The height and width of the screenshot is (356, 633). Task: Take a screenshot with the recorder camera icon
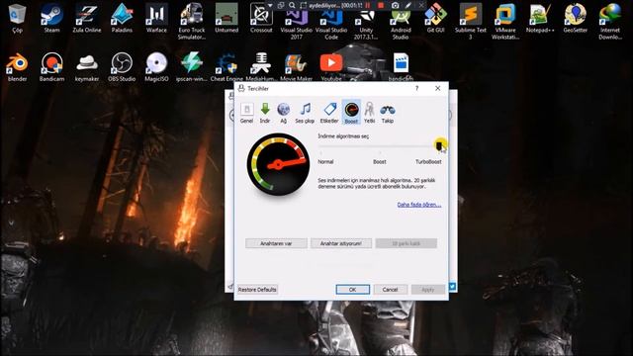point(396,5)
